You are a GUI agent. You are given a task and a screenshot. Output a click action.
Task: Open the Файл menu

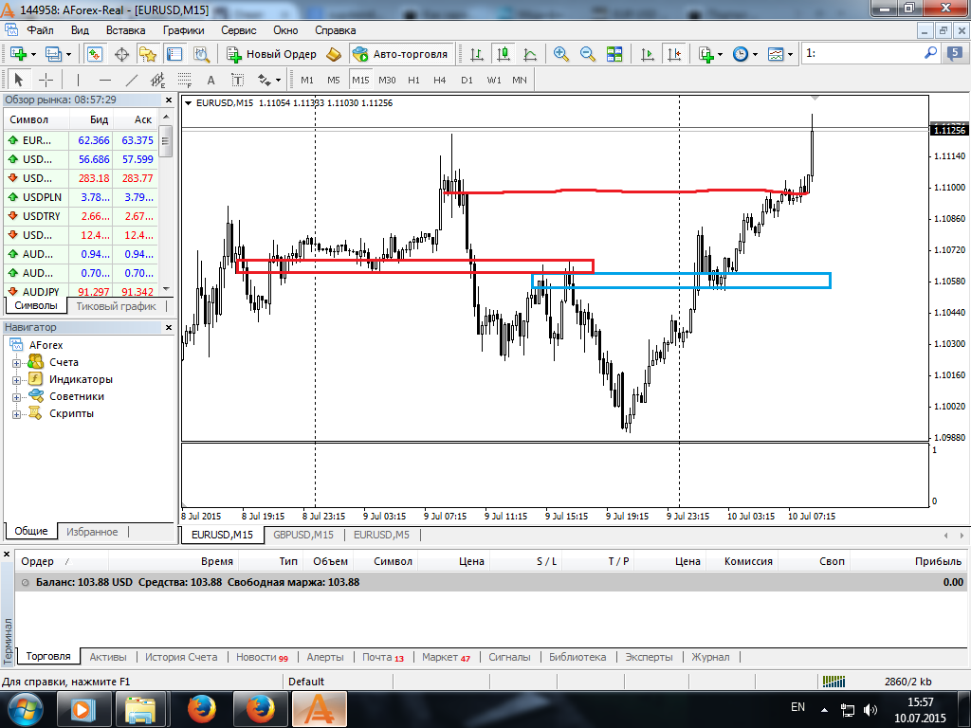click(x=40, y=30)
